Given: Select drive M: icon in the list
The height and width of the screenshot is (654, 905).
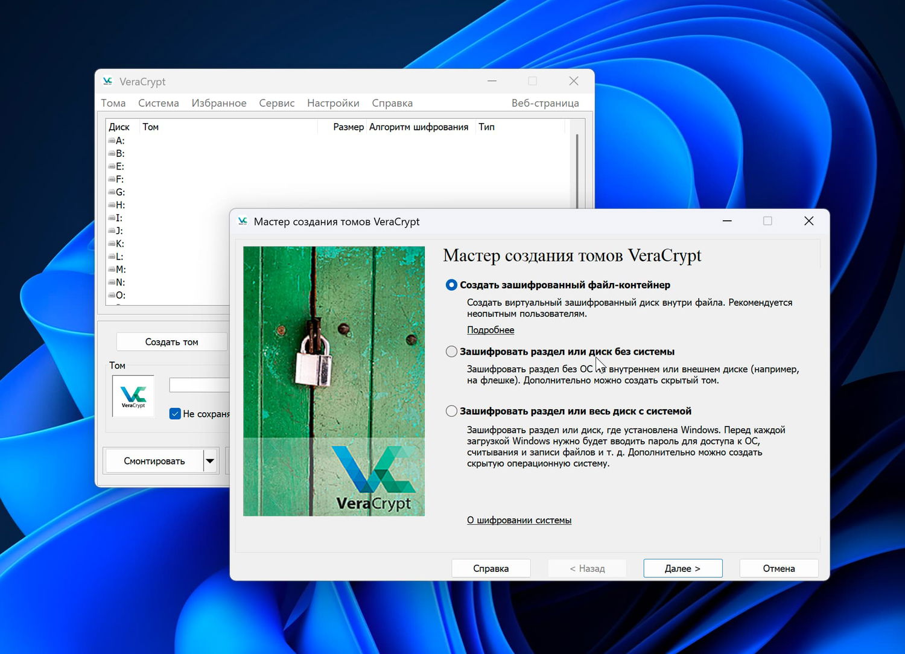Looking at the screenshot, I should click(x=112, y=269).
